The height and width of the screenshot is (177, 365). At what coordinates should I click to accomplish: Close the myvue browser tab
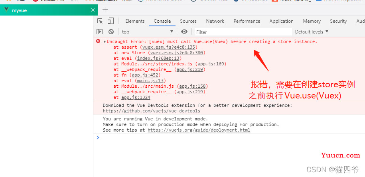[x=93, y=10]
